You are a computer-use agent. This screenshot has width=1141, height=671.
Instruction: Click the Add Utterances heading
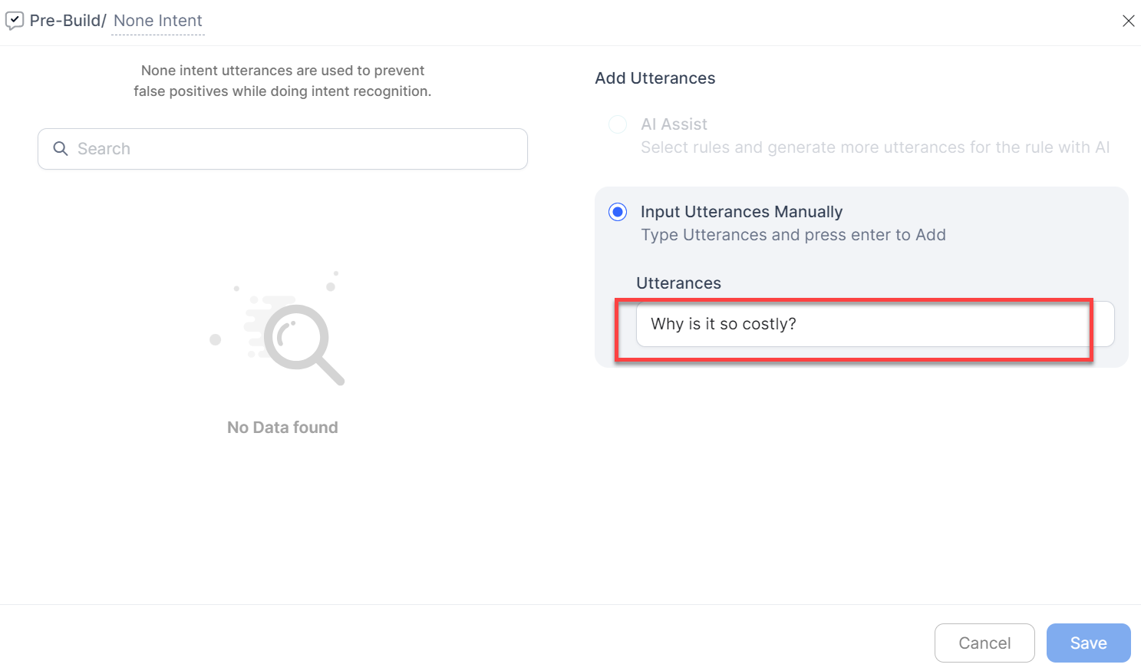(x=655, y=78)
